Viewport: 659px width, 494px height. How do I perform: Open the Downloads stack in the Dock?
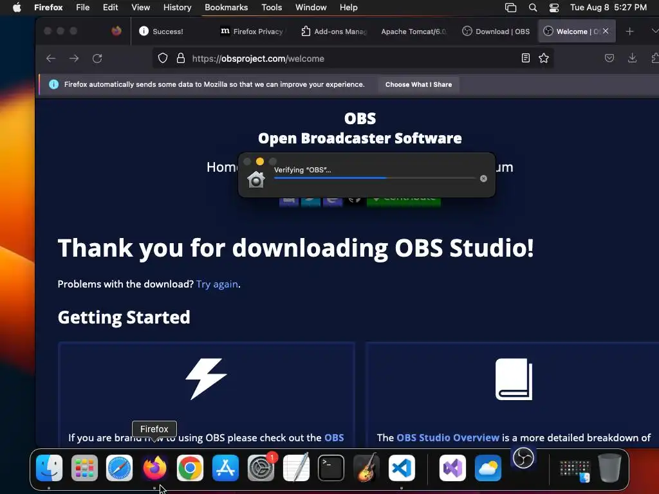[575, 470]
